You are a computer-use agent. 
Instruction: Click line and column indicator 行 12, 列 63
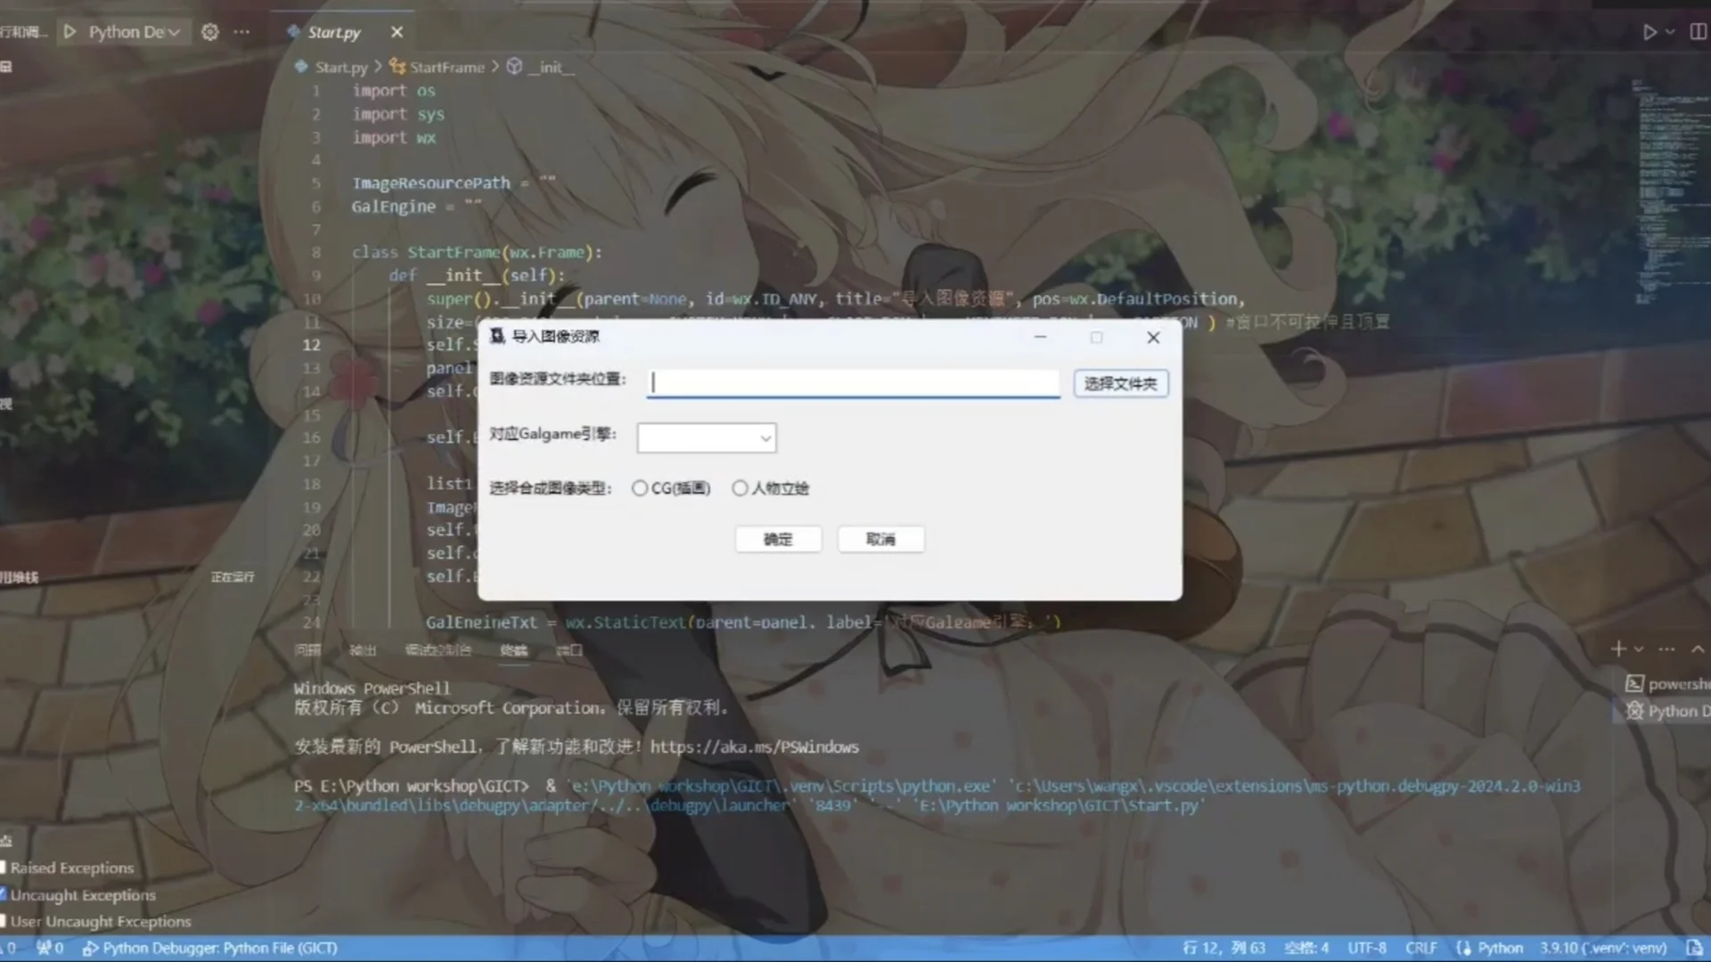click(x=1224, y=948)
